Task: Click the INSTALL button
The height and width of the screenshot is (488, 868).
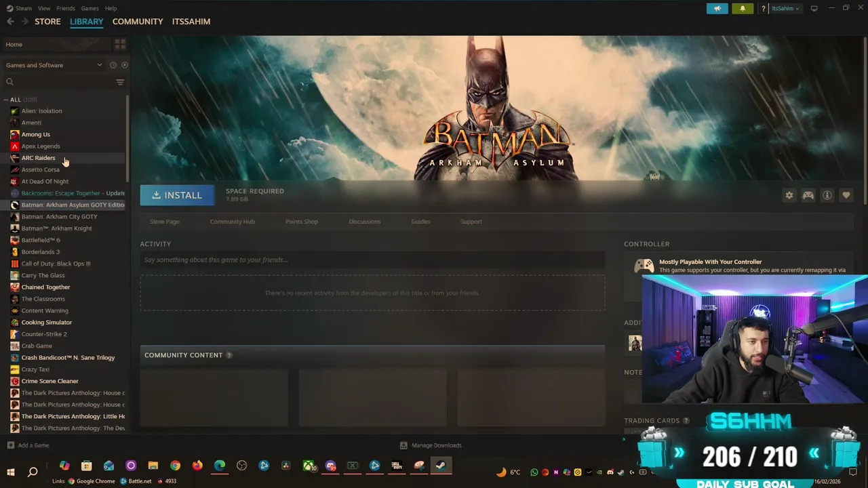Action: [x=177, y=195]
